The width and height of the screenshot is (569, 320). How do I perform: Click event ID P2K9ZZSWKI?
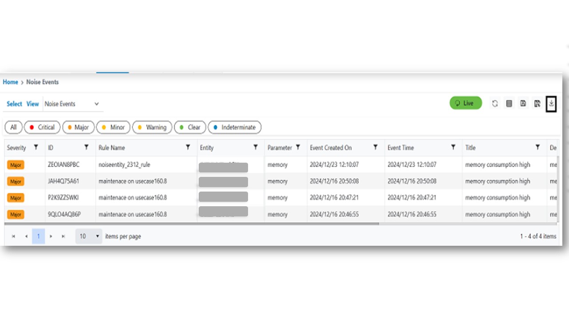(63, 198)
